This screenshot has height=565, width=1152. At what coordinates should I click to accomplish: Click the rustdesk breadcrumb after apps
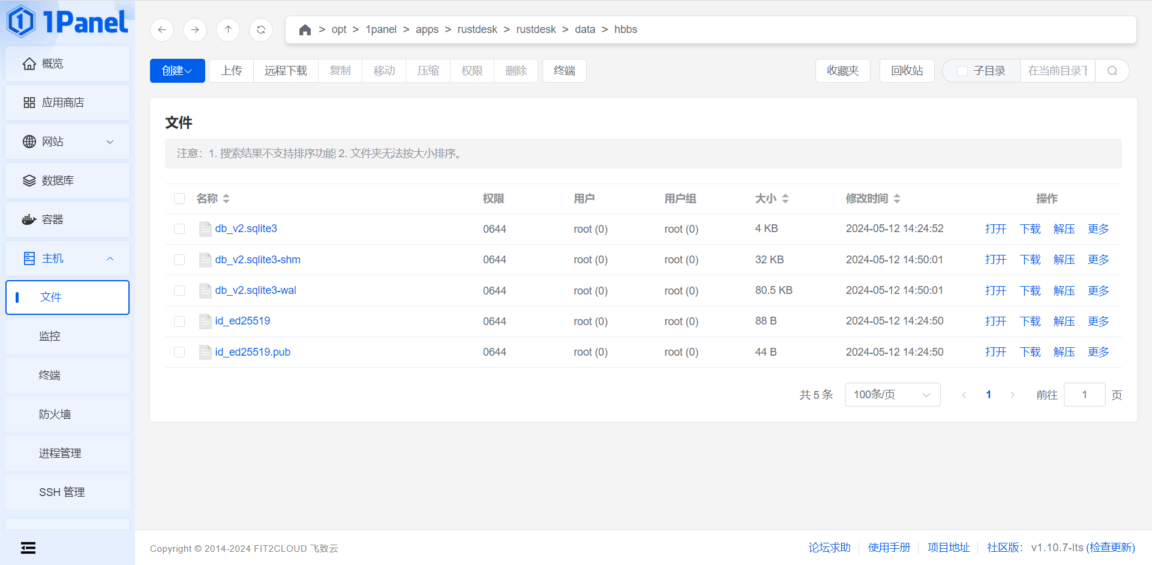(477, 29)
